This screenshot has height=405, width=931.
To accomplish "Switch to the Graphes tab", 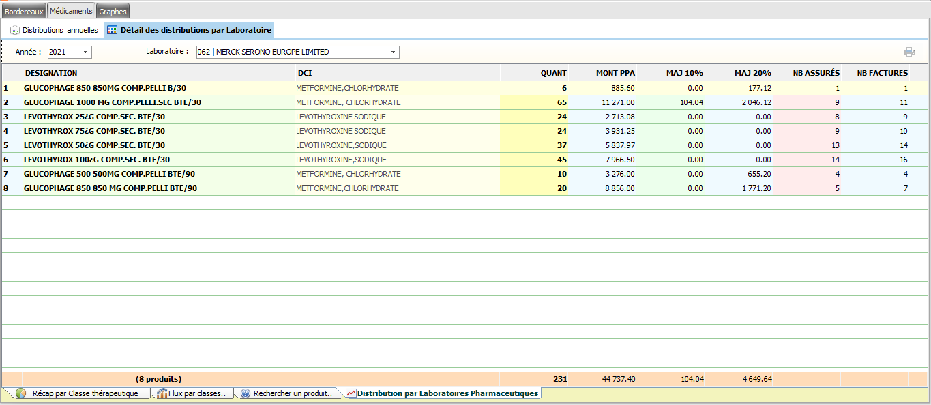I will pyautogui.click(x=113, y=12).
